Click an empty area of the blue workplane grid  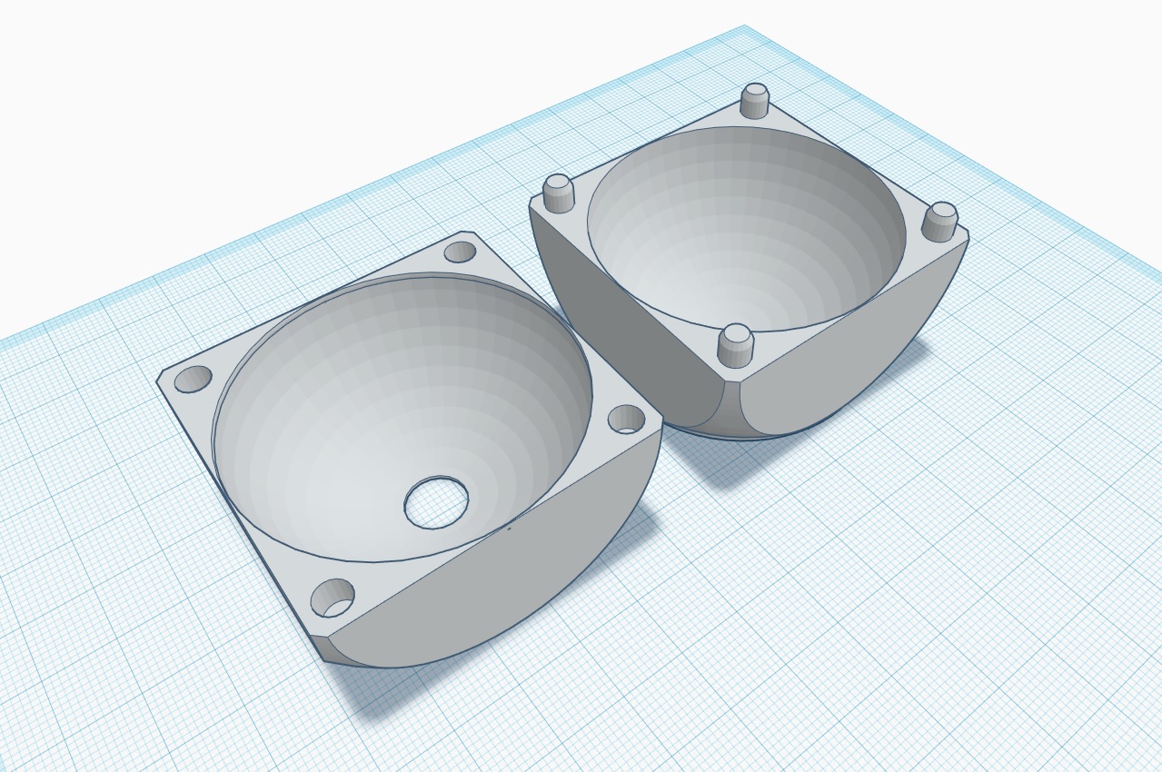tap(909, 590)
